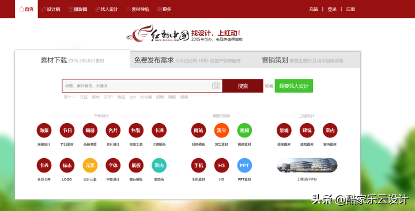
Task: Open 找人设计 in the top navigation
Action: tap(107, 9)
